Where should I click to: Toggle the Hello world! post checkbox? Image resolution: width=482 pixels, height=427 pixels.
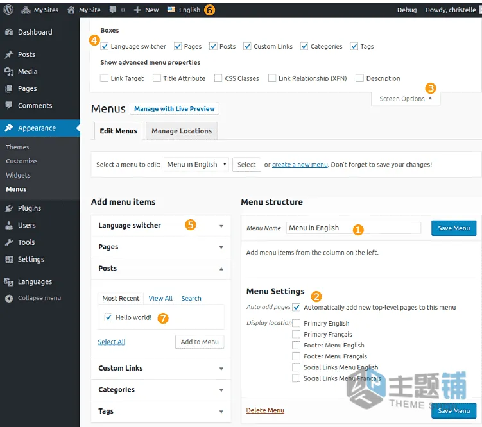point(108,317)
